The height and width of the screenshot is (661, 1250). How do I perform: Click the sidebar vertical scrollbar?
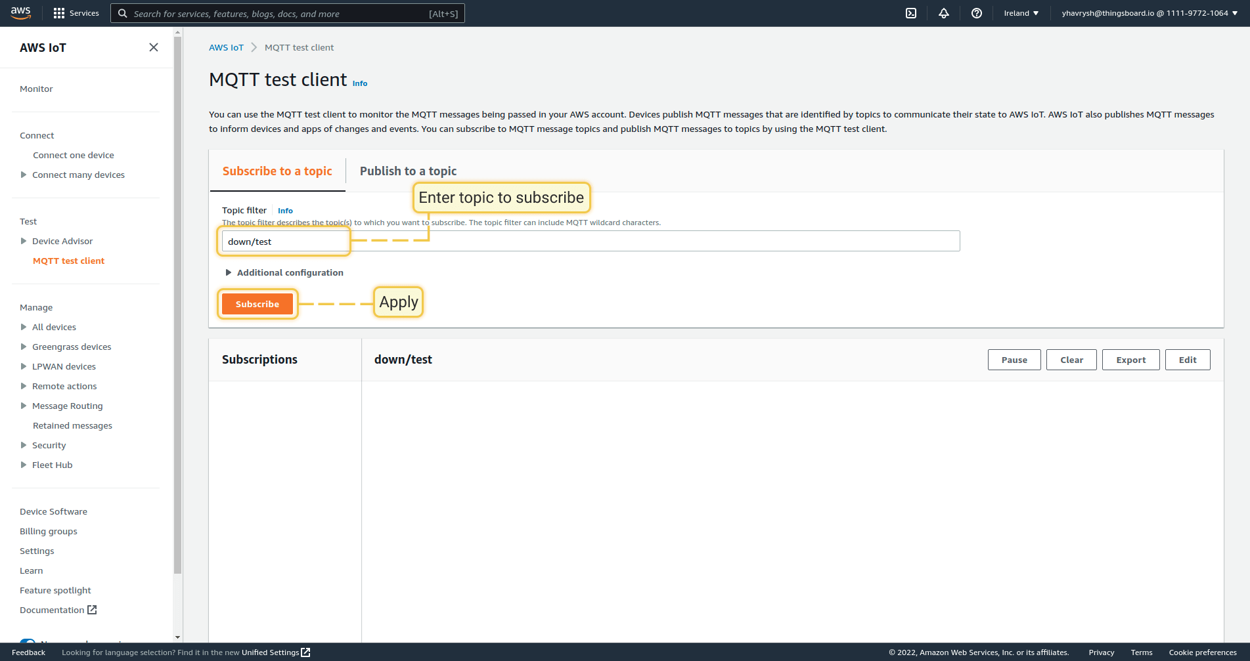(x=177, y=328)
